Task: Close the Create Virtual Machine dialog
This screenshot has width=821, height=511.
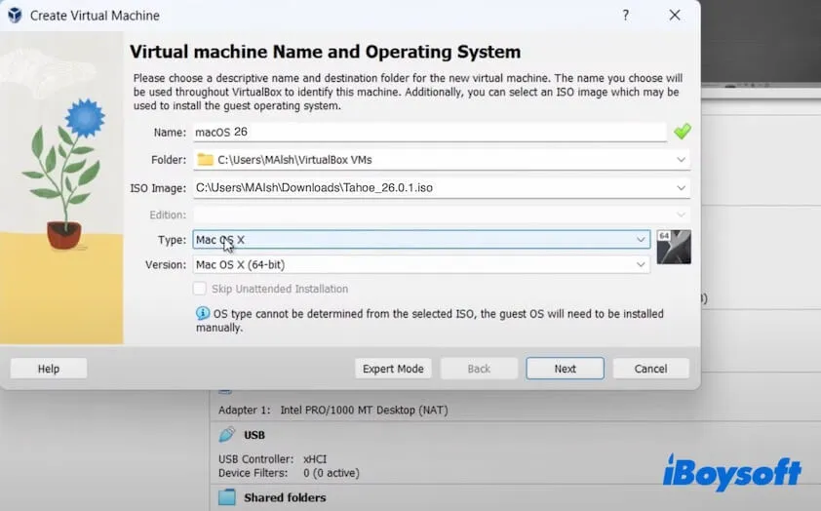Action: point(675,16)
